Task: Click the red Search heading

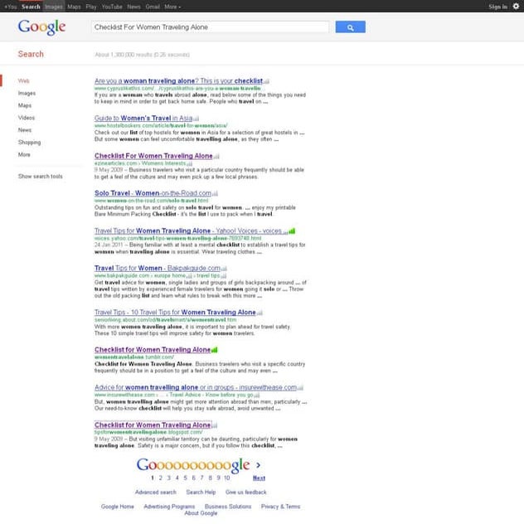Action: pyautogui.click(x=31, y=54)
